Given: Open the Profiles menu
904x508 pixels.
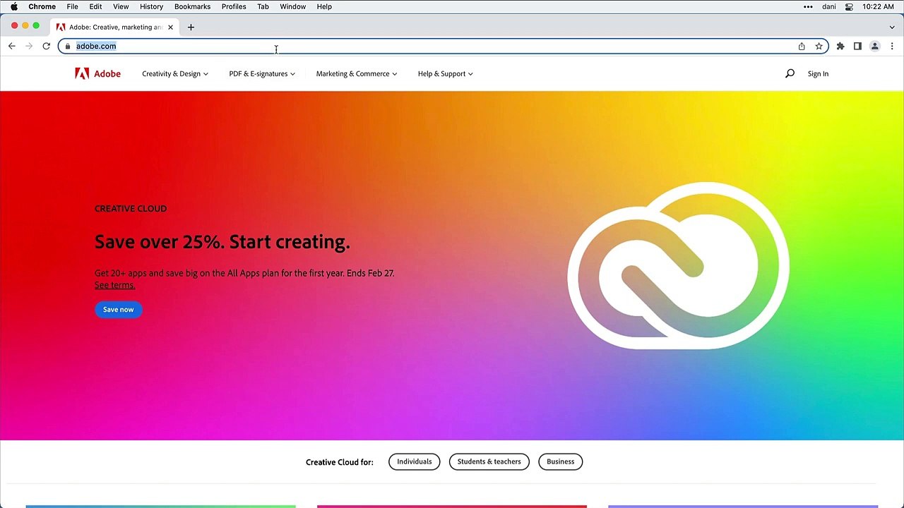Looking at the screenshot, I should coord(234,6).
